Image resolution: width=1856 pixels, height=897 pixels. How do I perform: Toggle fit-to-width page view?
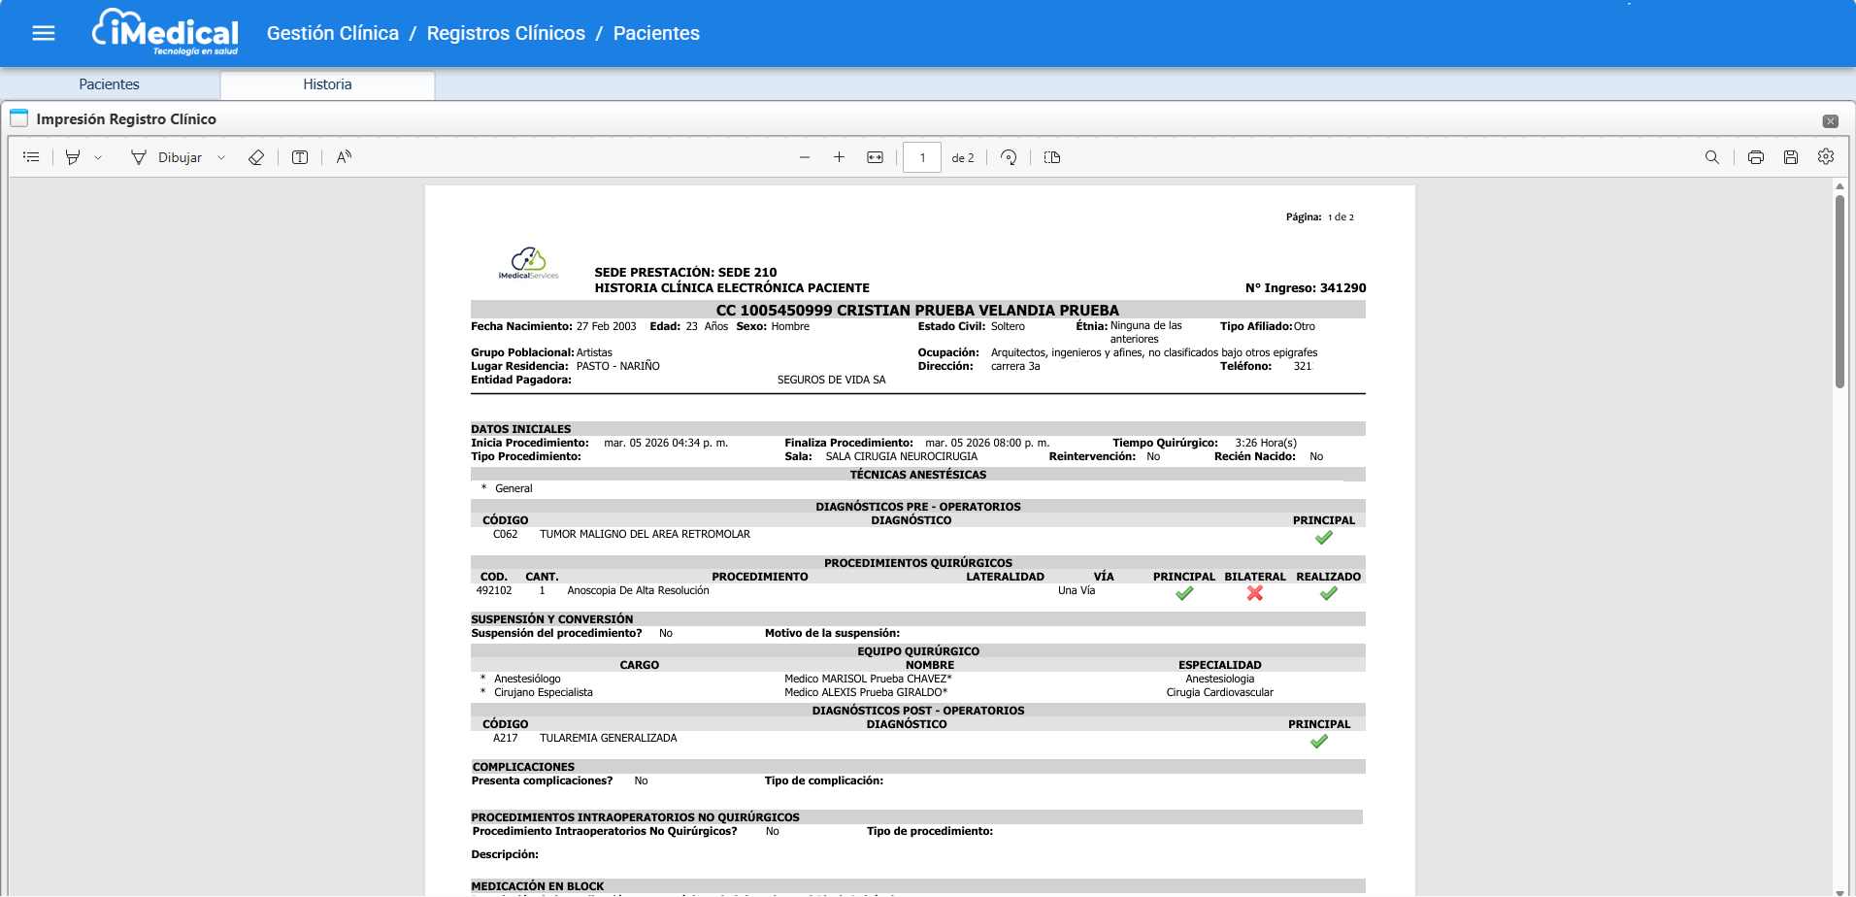pyautogui.click(x=875, y=157)
